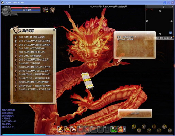Screen dimensions: 175x136
Task: Select quest [130] 火龙刀的真觉醒
Action: coord(34,89)
